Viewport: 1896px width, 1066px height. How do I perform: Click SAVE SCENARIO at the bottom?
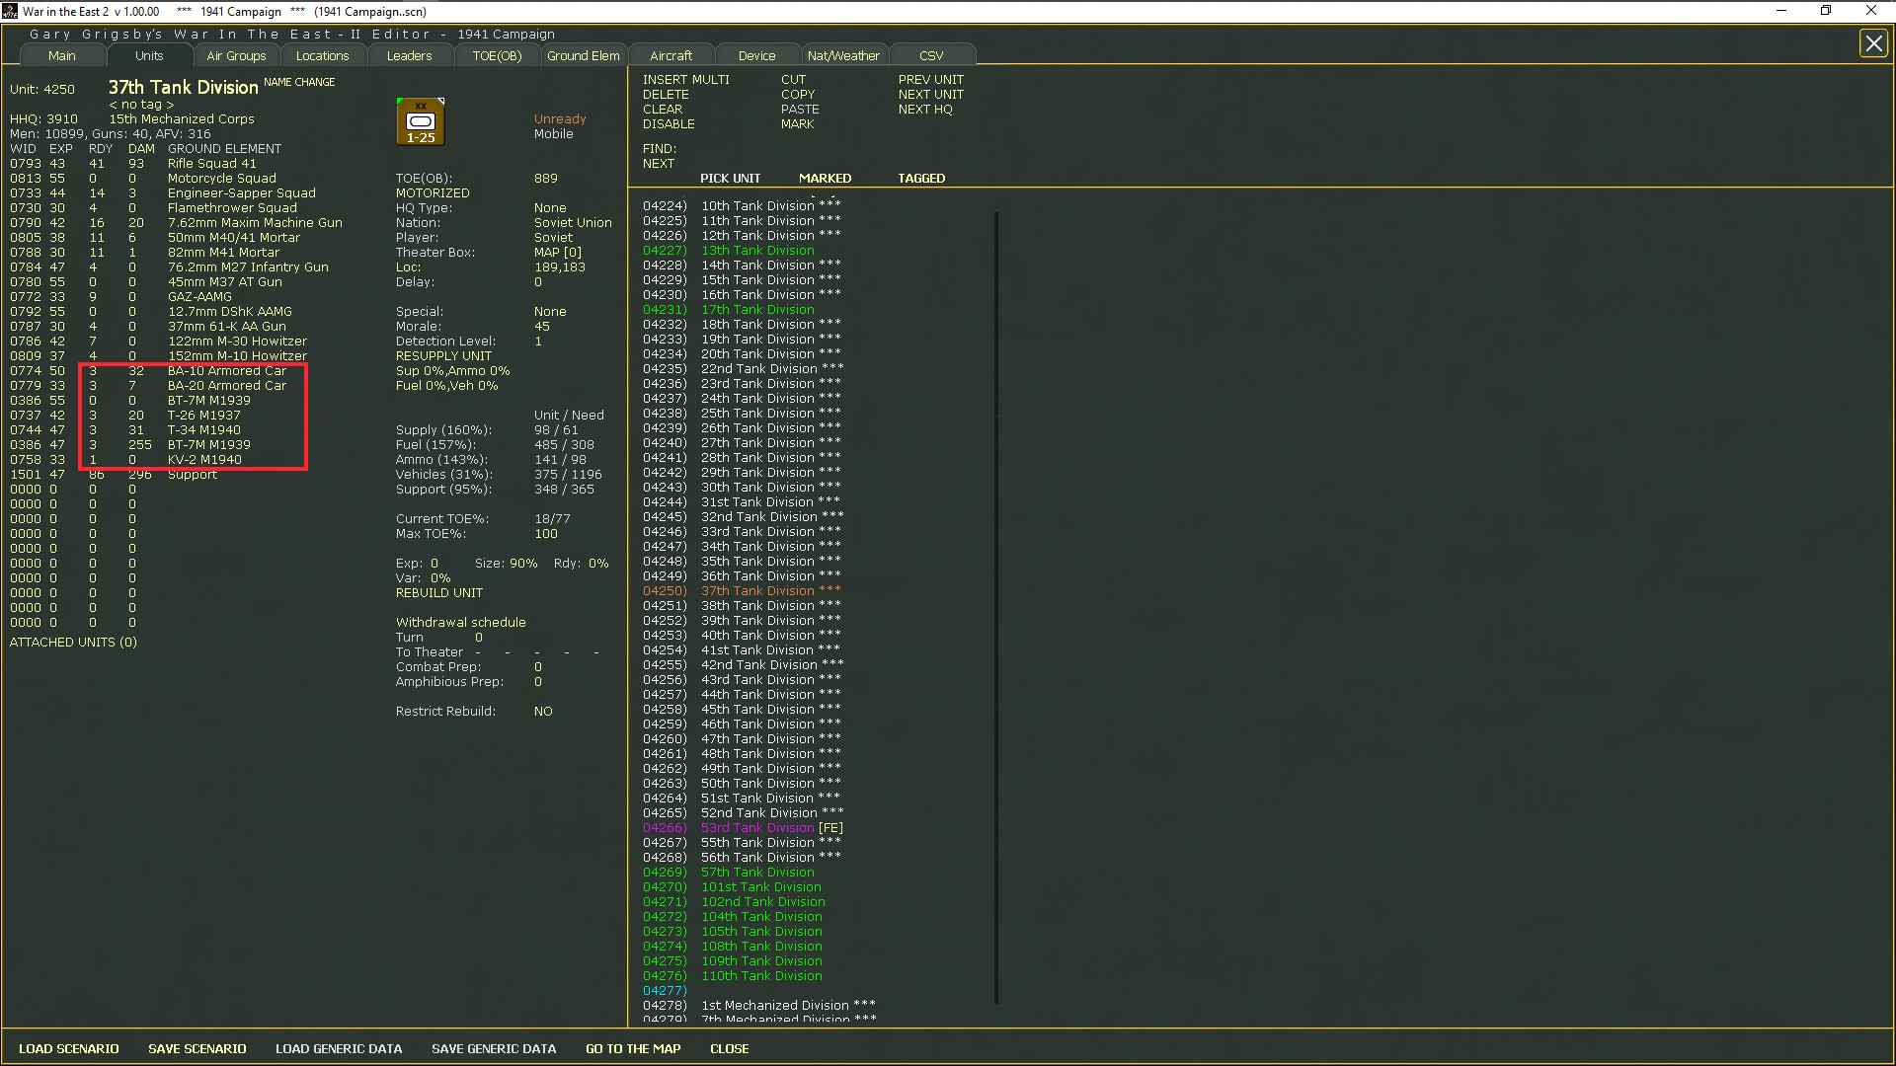[x=197, y=1049]
